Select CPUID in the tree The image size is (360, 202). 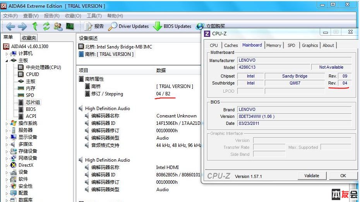tap(33, 74)
